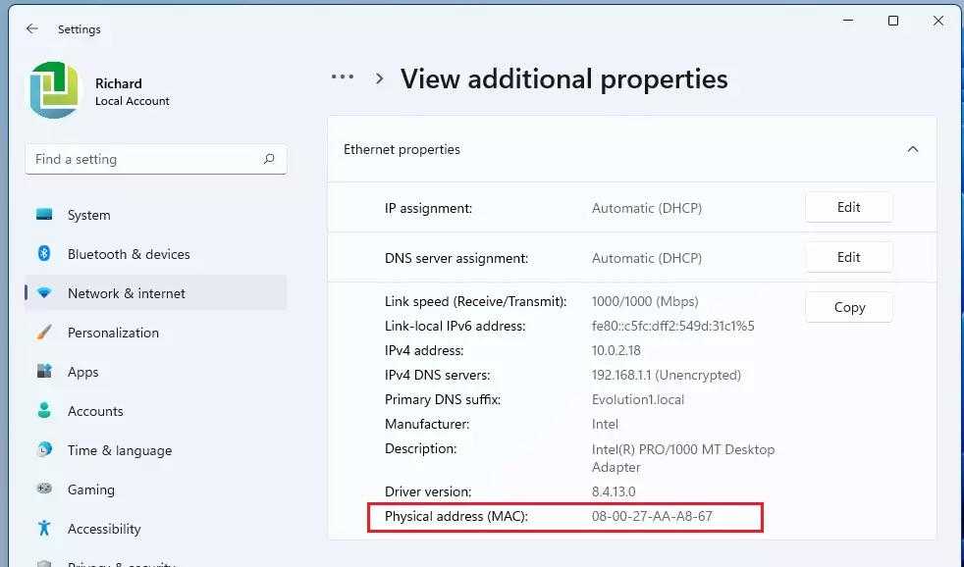Viewport: 964px width, 567px height.
Task: Copy the Ethernet properties details
Action: (848, 307)
